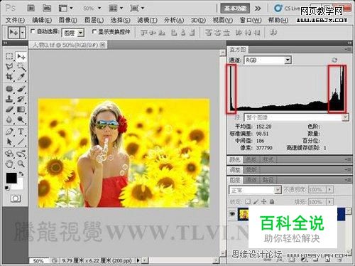Select the 3D Camera Orbit tool

click(x=21, y=154)
